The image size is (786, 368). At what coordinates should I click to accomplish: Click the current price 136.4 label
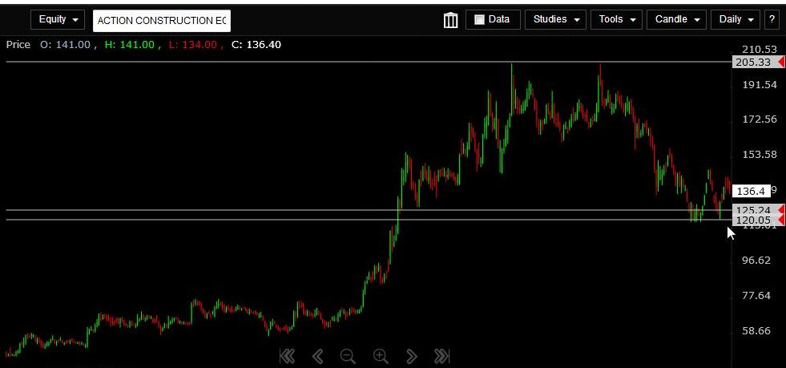pyautogui.click(x=752, y=192)
